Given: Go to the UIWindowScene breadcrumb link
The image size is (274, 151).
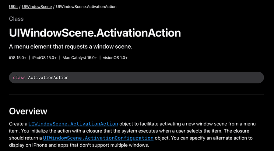Looking at the screenshot, I should (x=37, y=7).
